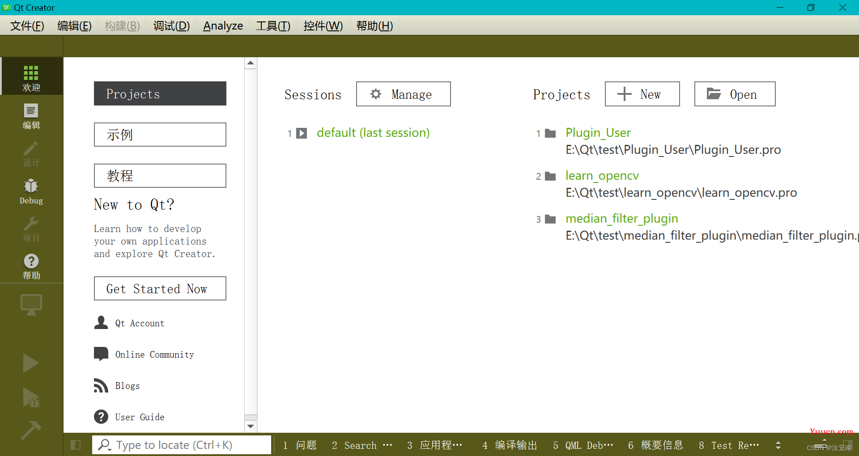Click the Blogs link text
The width and height of the screenshot is (859, 456).
click(x=128, y=386)
